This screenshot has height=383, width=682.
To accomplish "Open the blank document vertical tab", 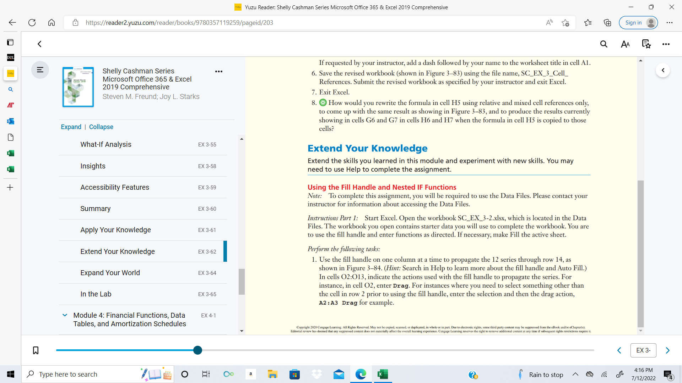I will (10, 137).
